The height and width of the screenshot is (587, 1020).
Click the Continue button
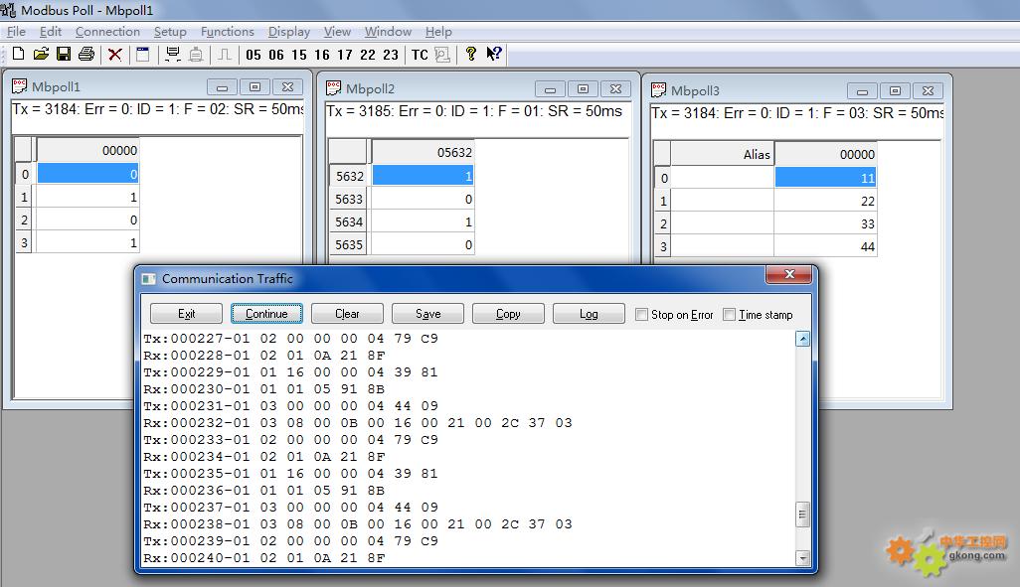(266, 313)
